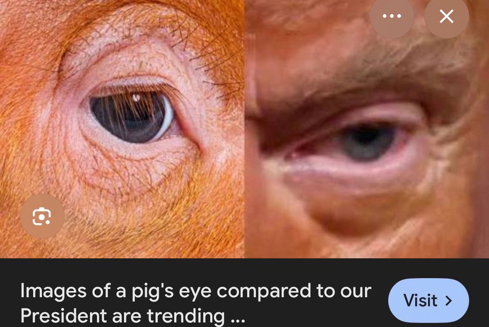Open the three-dot more options menu
Viewport: 489px width, 327px height.
coord(392,16)
